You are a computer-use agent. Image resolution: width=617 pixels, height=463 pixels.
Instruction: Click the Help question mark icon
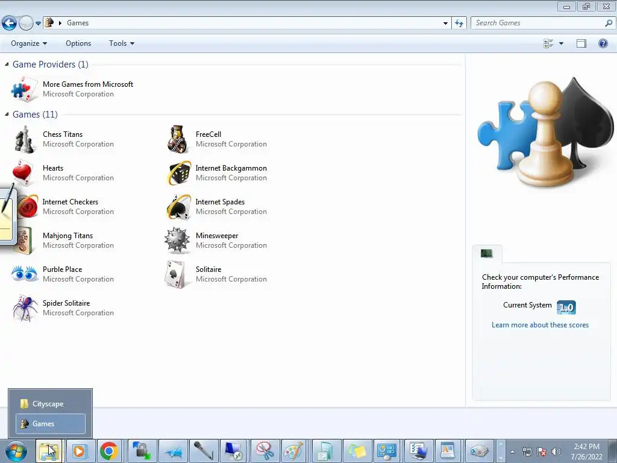point(603,43)
